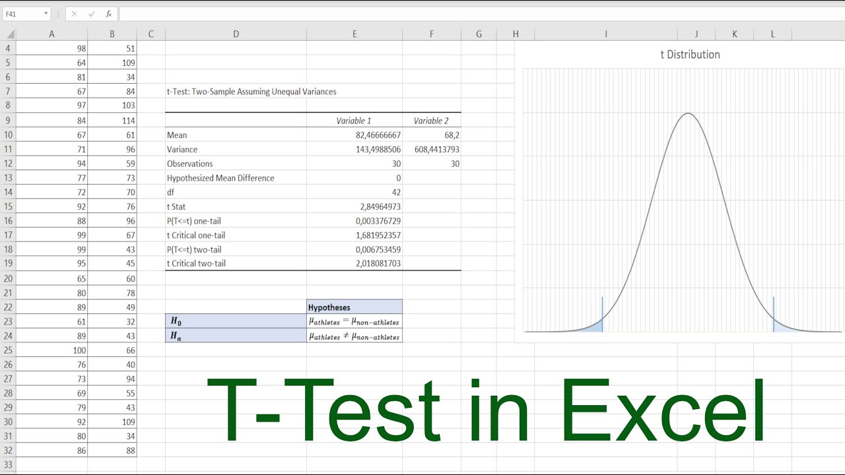Select the alternative hypothesis equation cell

point(355,335)
